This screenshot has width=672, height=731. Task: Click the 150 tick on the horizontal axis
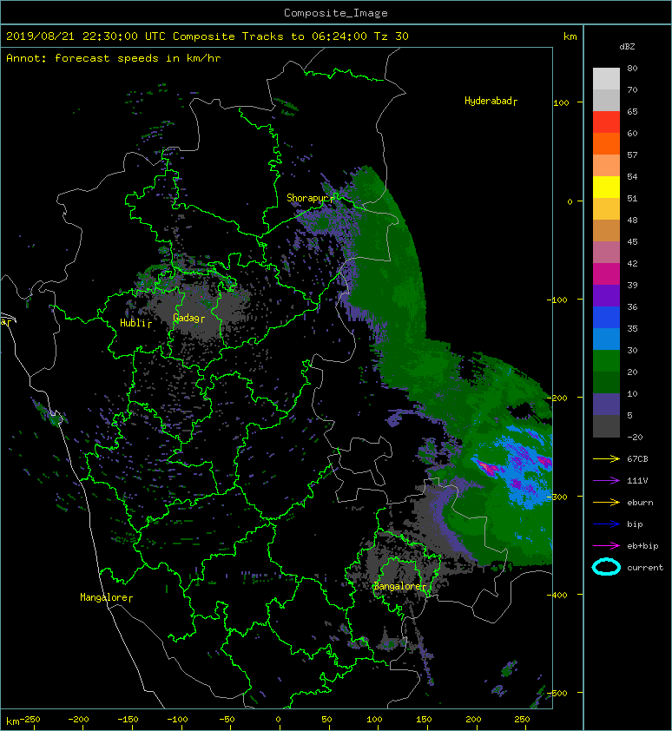(x=424, y=720)
